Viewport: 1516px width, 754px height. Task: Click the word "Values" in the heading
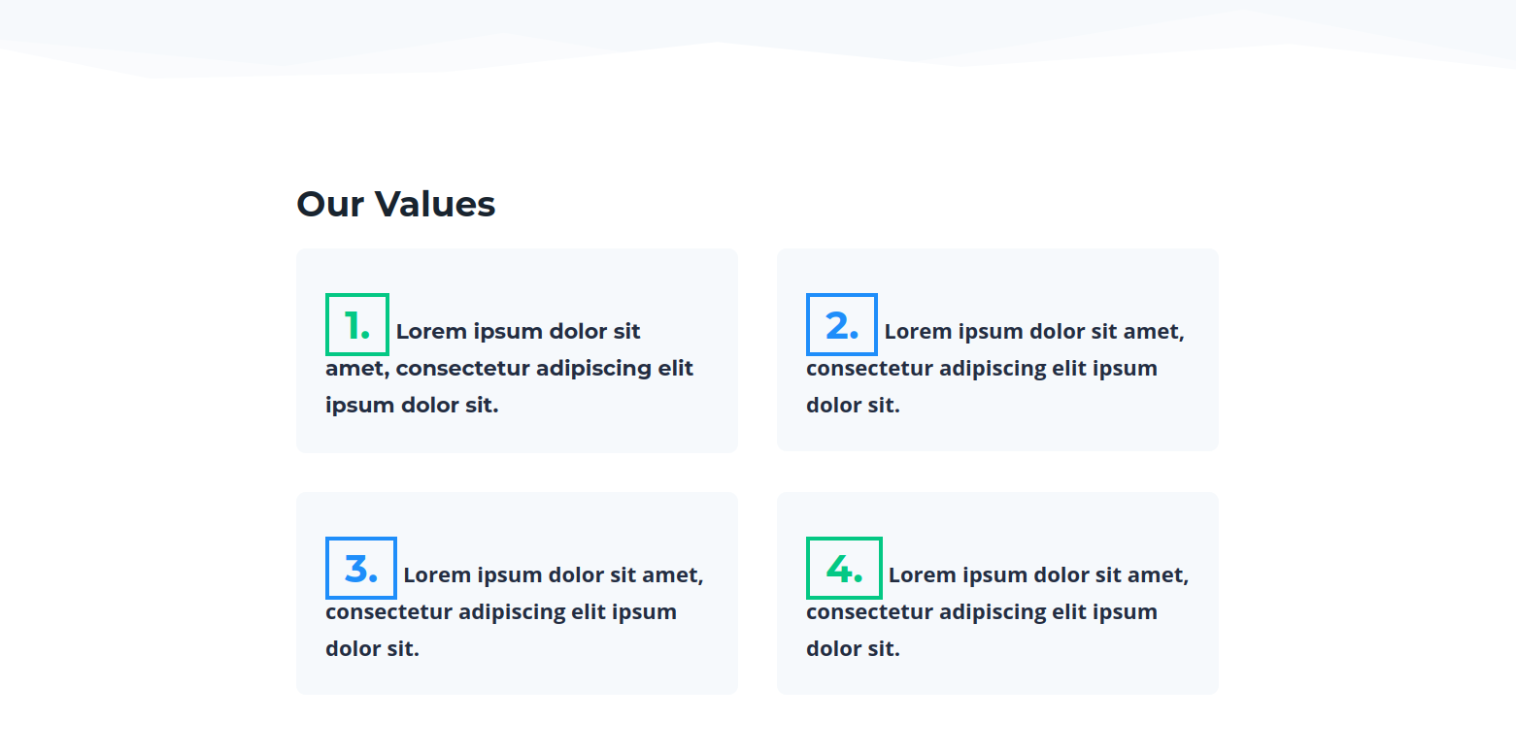[435, 204]
